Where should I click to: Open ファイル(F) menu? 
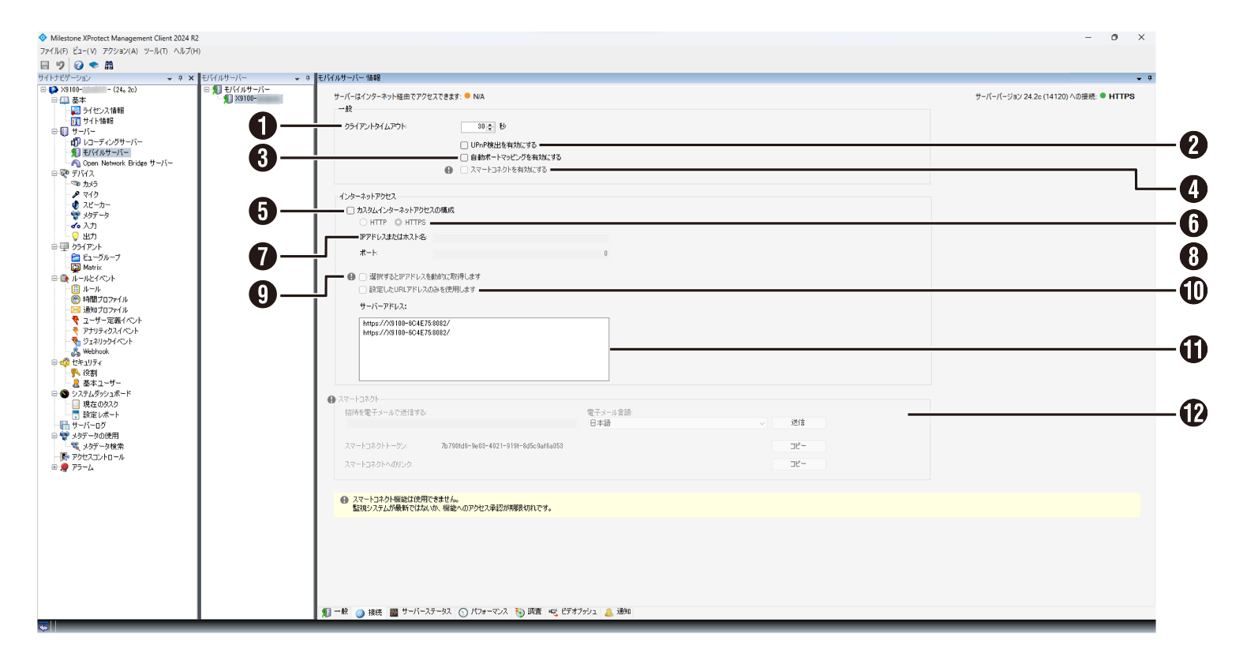click(54, 51)
